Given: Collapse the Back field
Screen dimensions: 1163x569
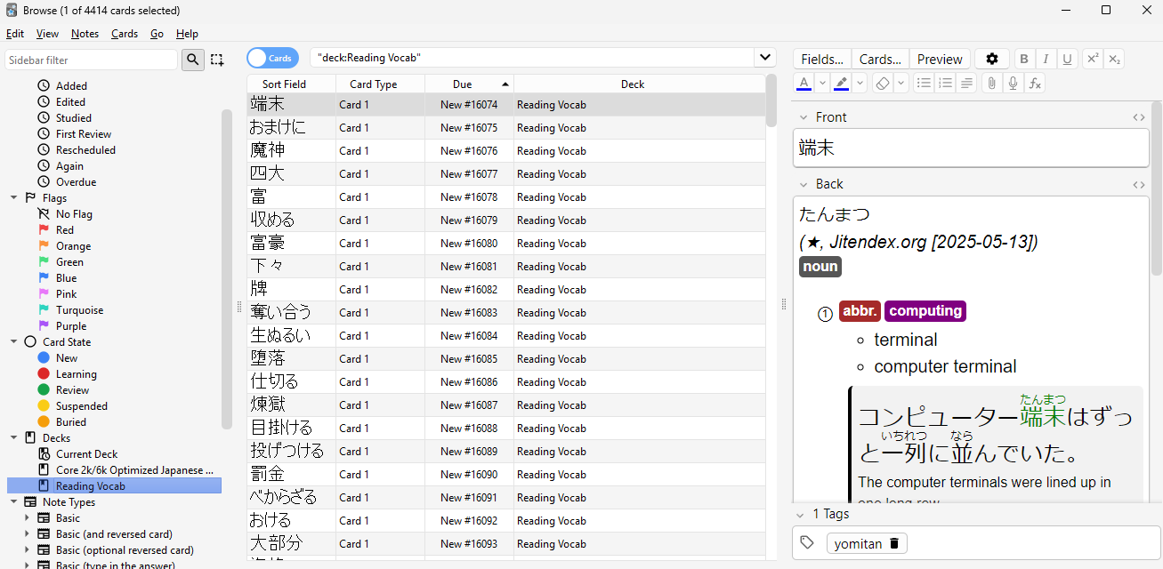Looking at the screenshot, I should point(803,184).
